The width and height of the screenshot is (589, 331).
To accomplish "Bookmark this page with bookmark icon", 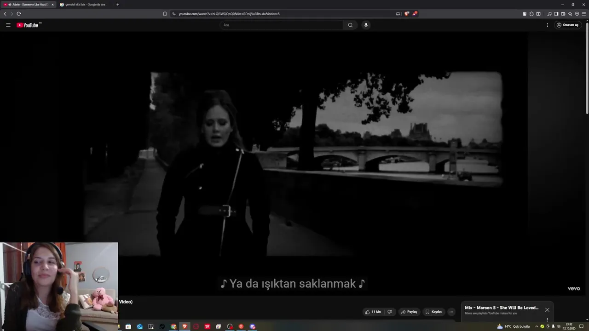I will (165, 14).
